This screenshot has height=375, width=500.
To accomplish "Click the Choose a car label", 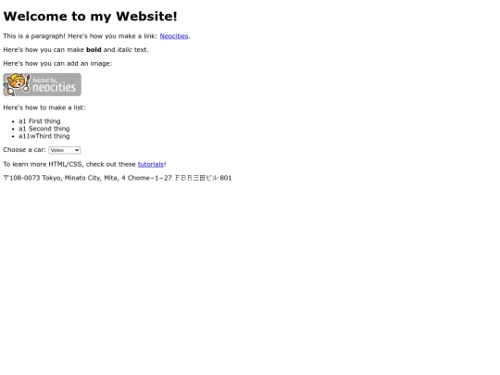I will 25,150.
